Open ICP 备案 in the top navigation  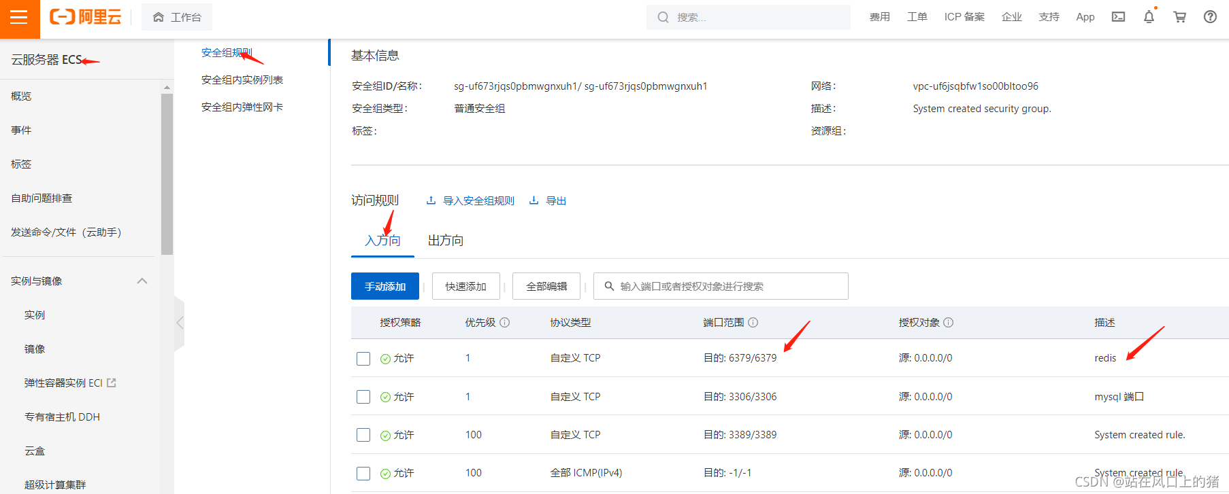pyautogui.click(x=964, y=17)
